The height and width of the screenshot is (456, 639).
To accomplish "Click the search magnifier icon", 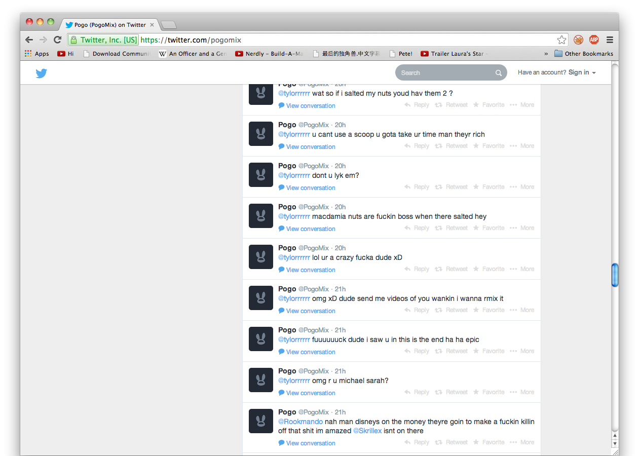I will click(x=498, y=73).
